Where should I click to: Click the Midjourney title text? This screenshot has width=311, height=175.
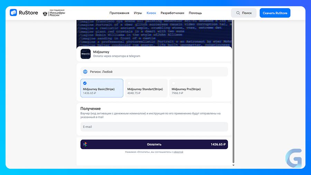point(101,52)
